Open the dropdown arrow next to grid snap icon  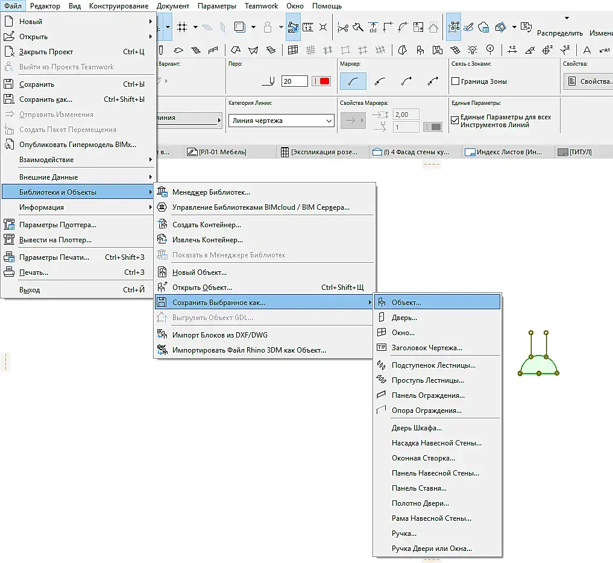(195, 27)
